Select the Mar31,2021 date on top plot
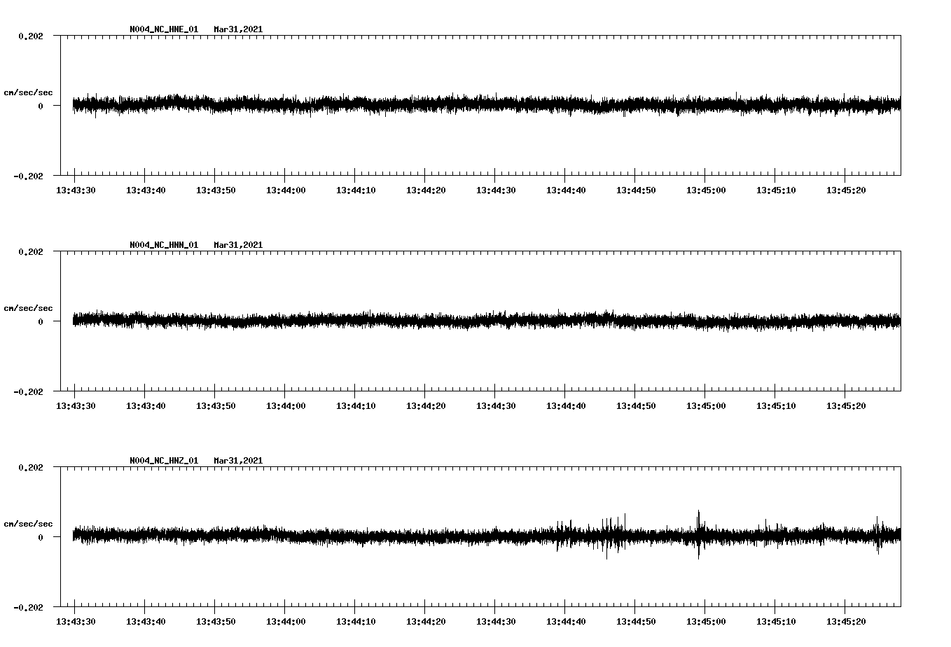 (238, 29)
